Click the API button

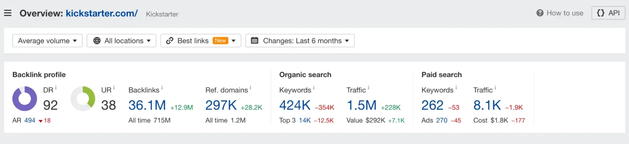click(608, 13)
